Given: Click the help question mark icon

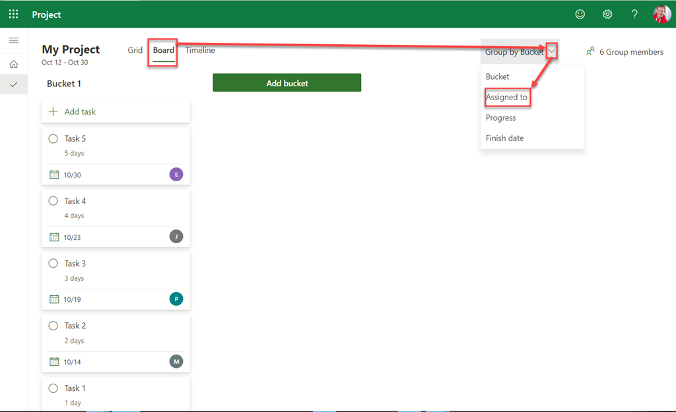Looking at the screenshot, I should pyautogui.click(x=634, y=14).
